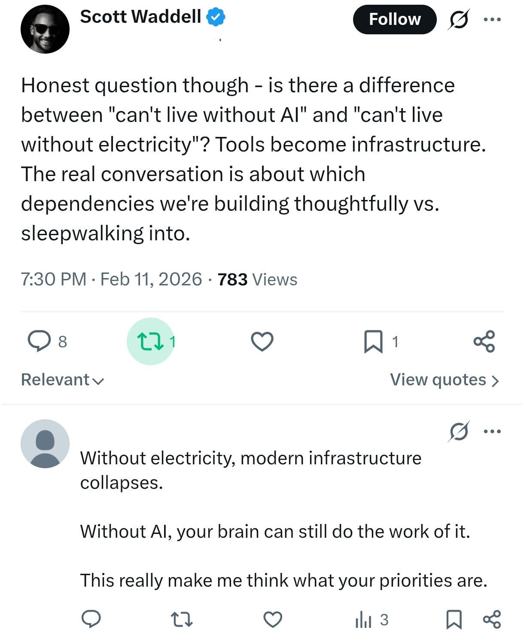Screen dimensions: 524x642
Task: Repost the reply comment
Action: click(x=182, y=619)
